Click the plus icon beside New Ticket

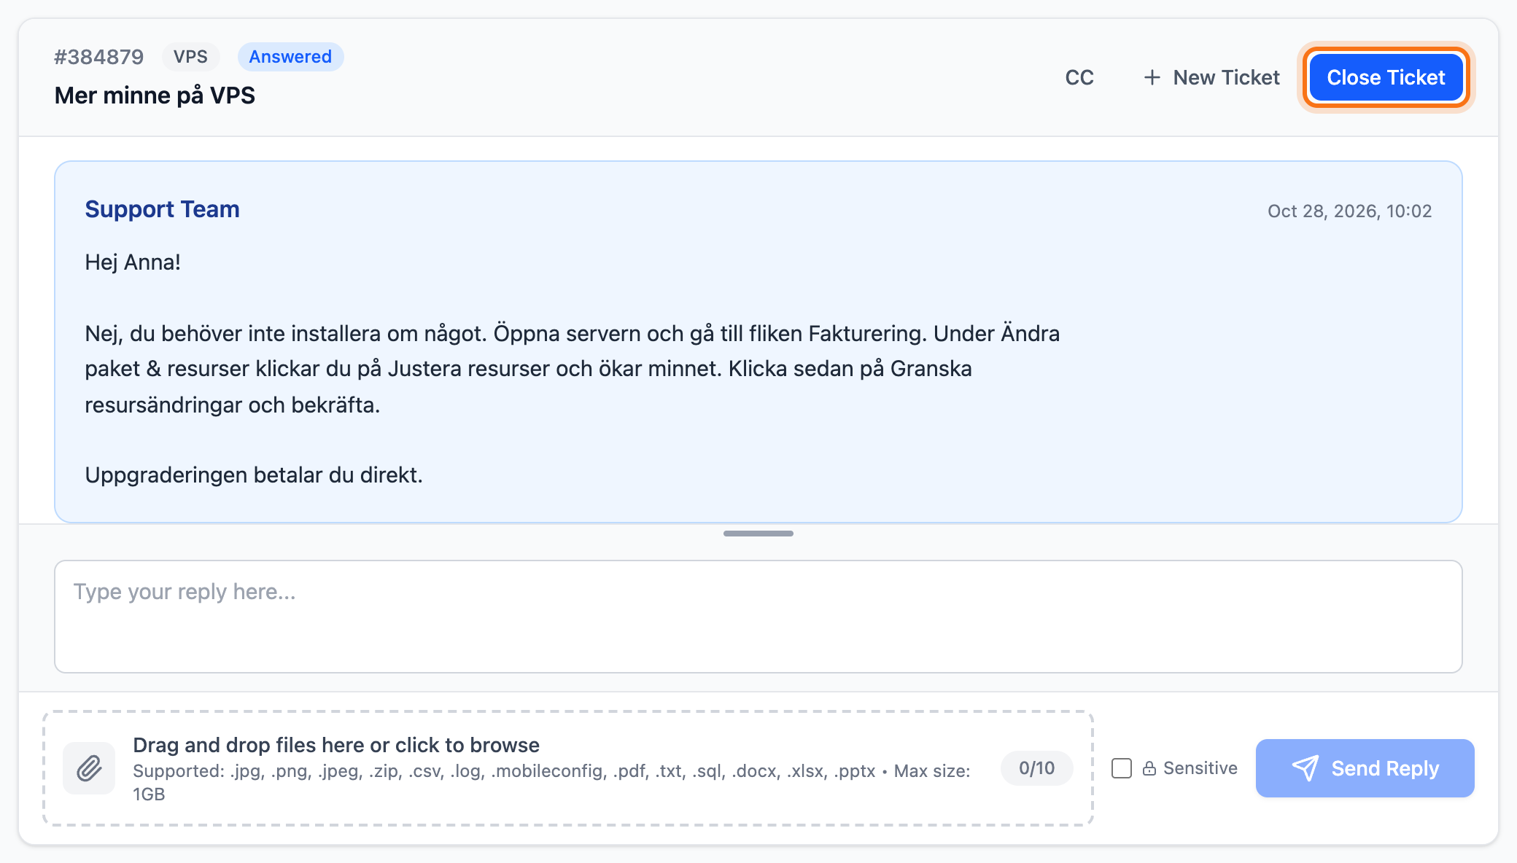(1152, 77)
